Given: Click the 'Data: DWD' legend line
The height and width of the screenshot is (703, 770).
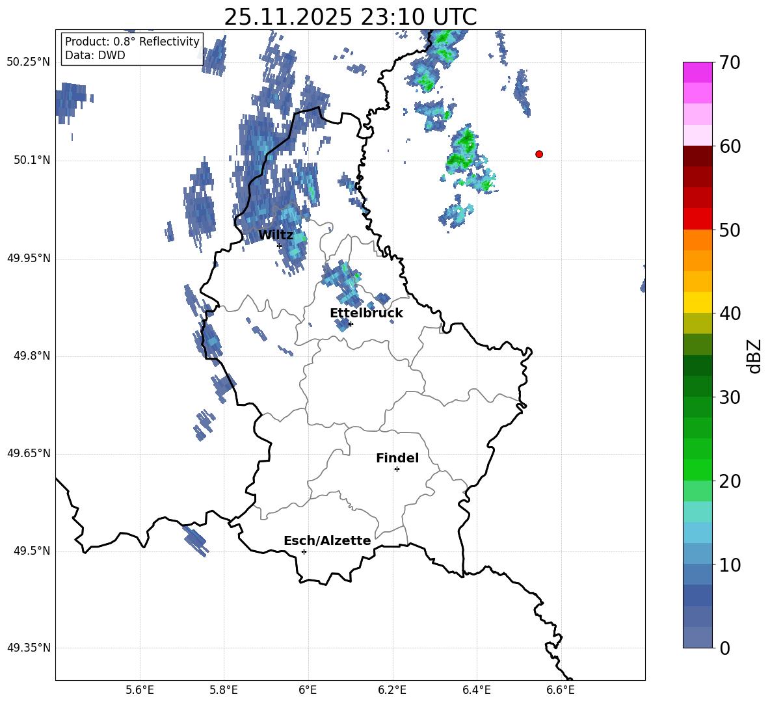Looking at the screenshot, I should click(95, 55).
